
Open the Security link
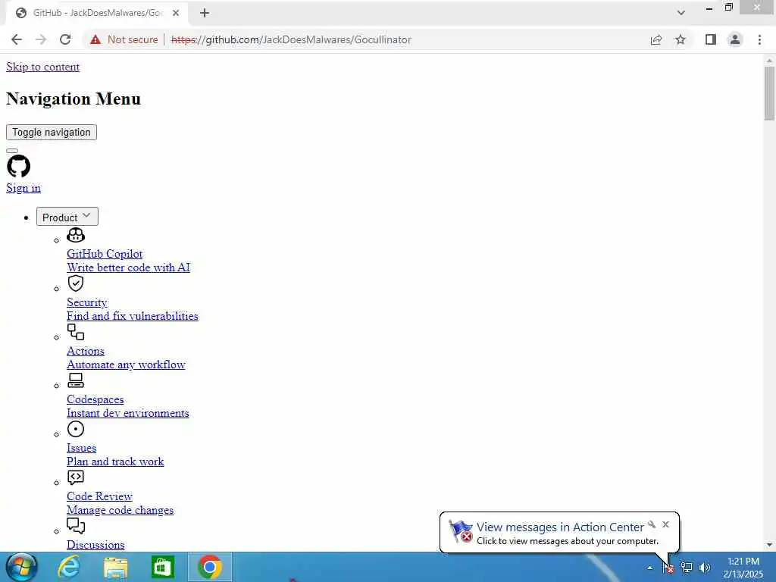87,302
